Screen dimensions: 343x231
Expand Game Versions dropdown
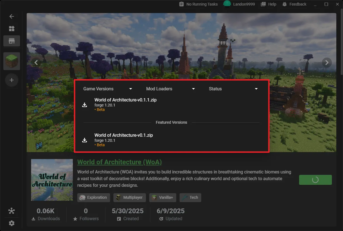[x=108, y=89]
